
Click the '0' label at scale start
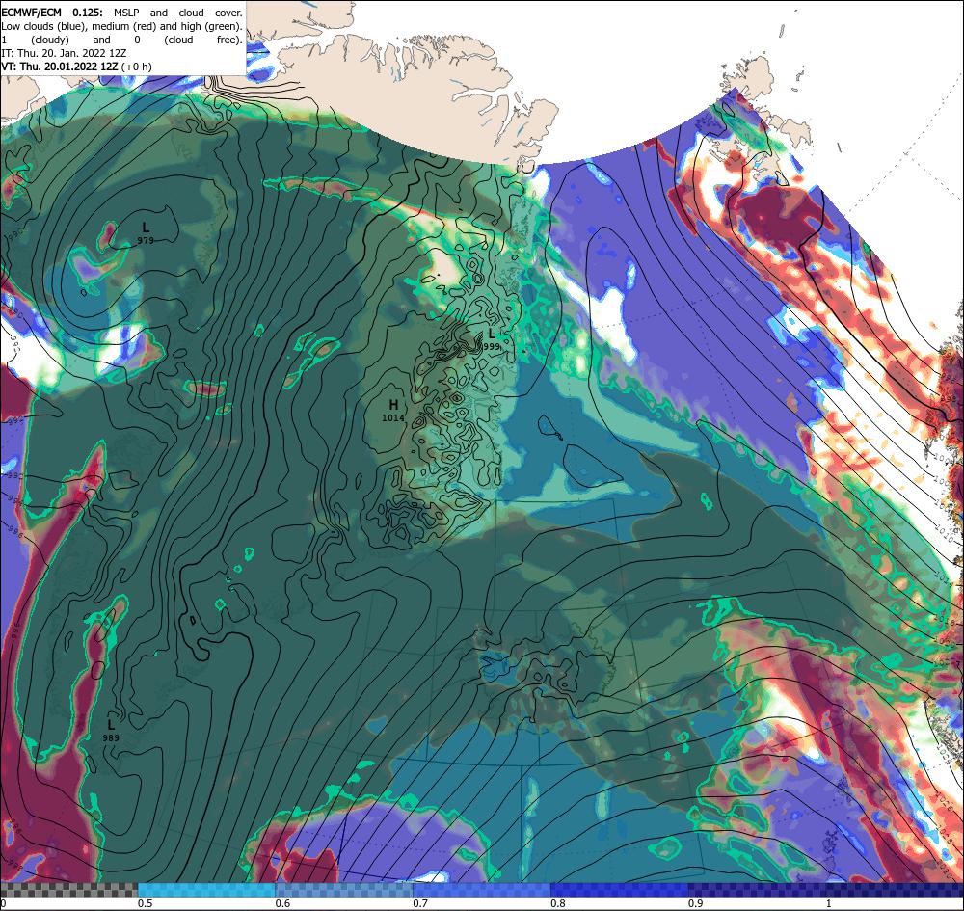click(3, 903)
